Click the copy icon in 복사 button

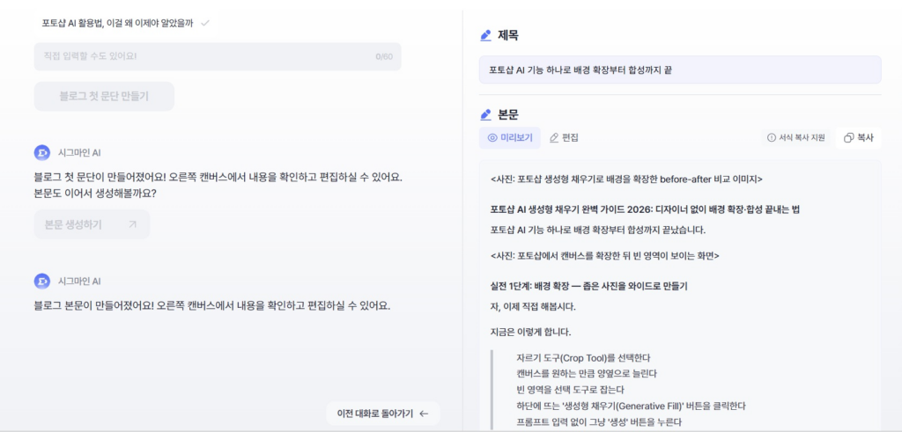pyautogui.click(x=848, y=138)
